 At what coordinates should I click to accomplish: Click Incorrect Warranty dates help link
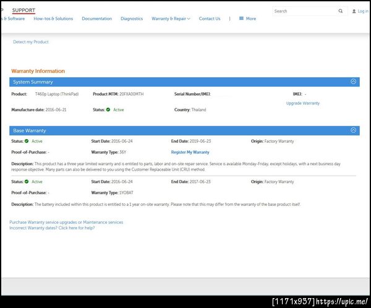point(52,228)
